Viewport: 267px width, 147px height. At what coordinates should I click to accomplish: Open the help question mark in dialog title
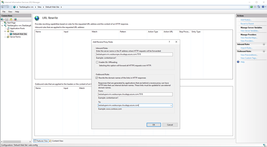[x=169, y=42]
